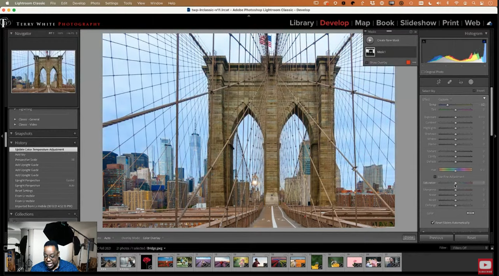
Task: Click the Mask 1 thumbnail in Masks panel
Action: [x=370, y=52]
